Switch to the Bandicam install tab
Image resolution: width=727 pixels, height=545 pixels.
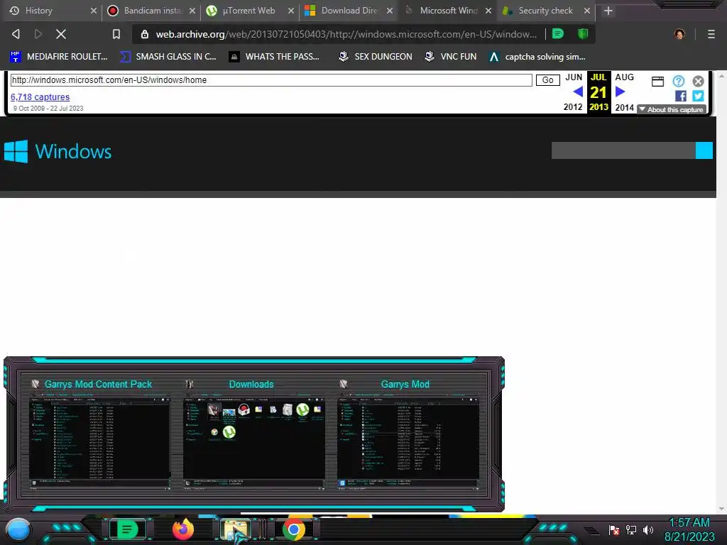click(152, 11)
